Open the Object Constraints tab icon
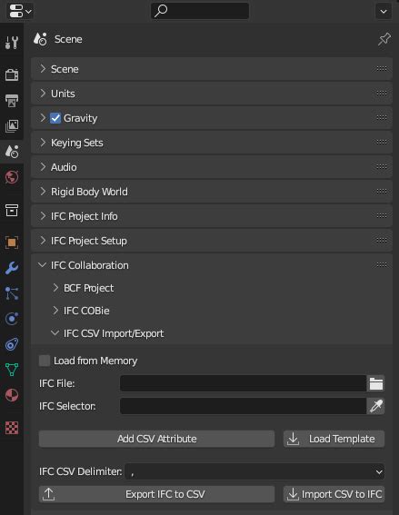The width and height of the screenshot is (399, 515). click(12, 344)
